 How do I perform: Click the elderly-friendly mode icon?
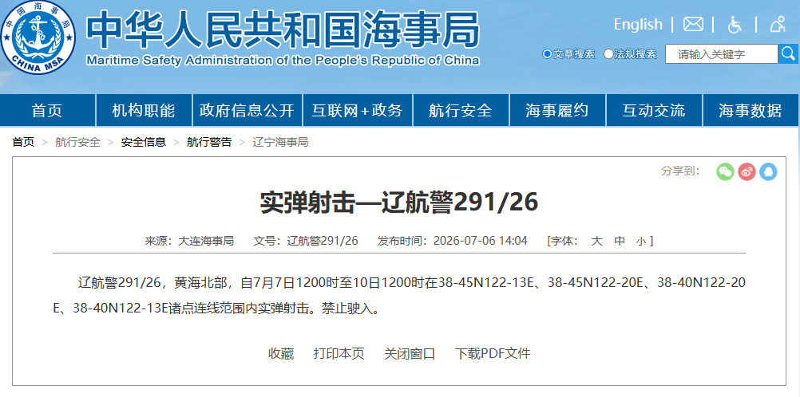pos(778,24)
